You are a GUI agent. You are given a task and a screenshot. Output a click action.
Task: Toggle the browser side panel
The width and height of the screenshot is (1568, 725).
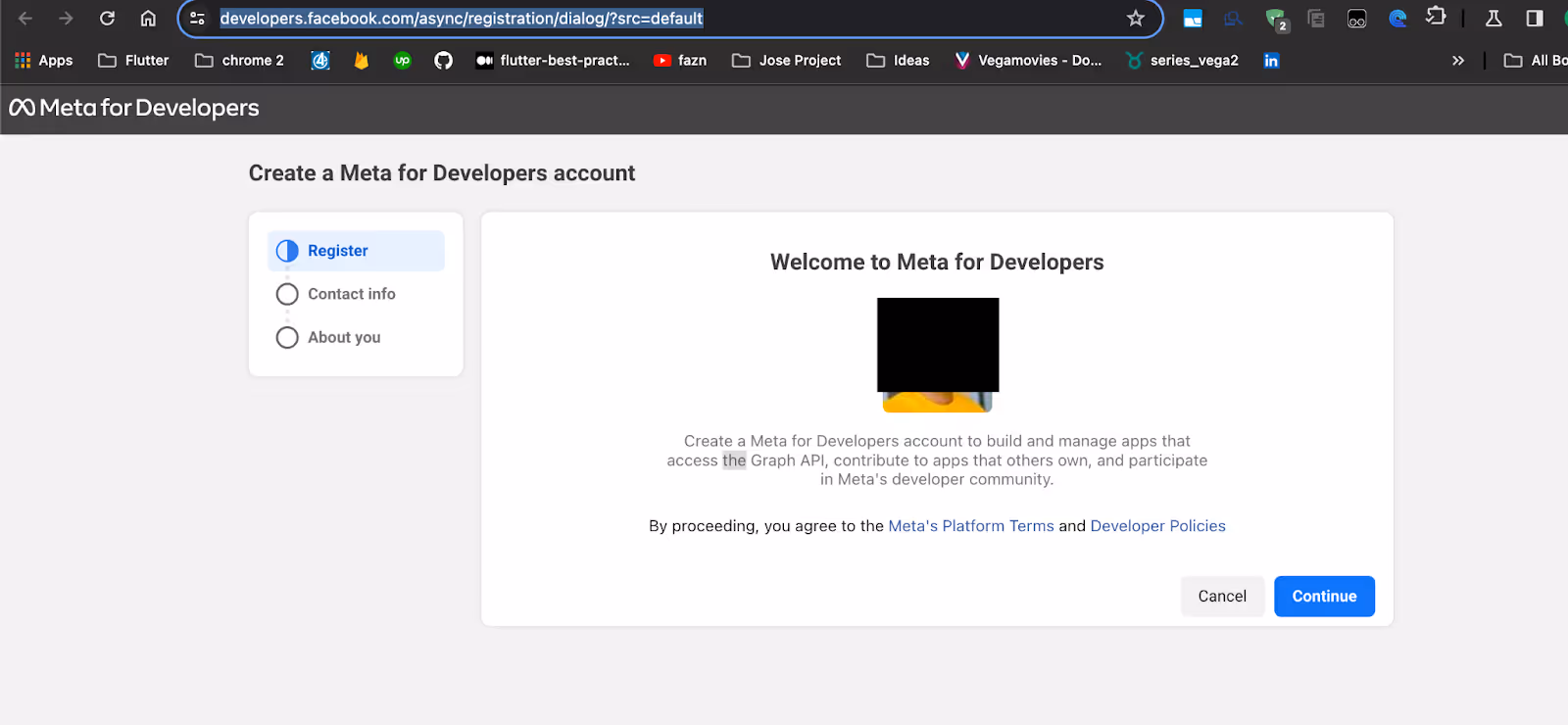1535,18
